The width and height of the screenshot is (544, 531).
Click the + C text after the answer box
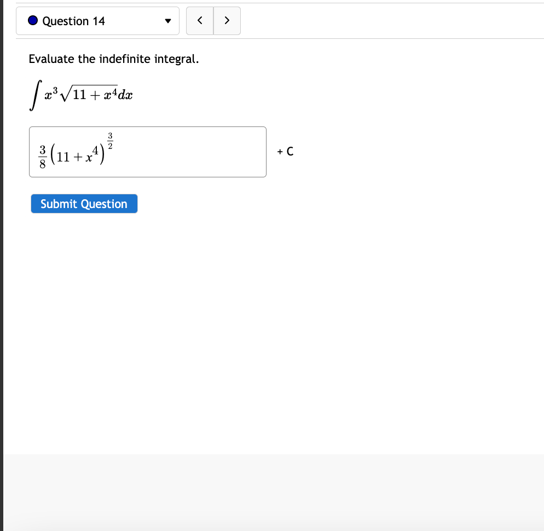(284, 152)
